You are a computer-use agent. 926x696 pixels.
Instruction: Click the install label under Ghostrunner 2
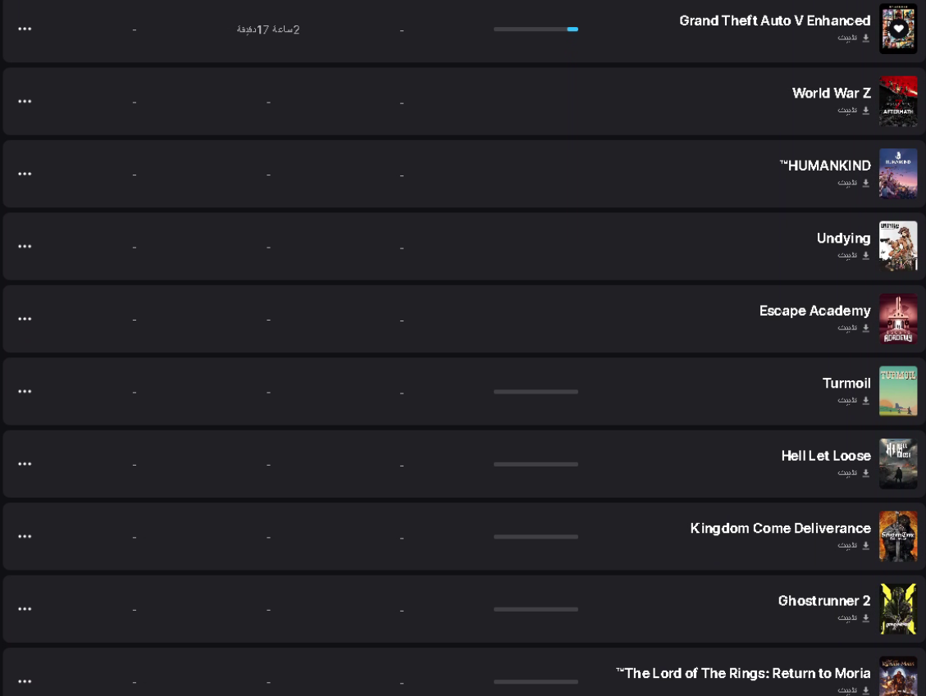(847, 618)
